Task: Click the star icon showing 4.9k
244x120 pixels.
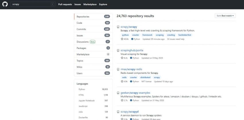Action: [122, 81]
